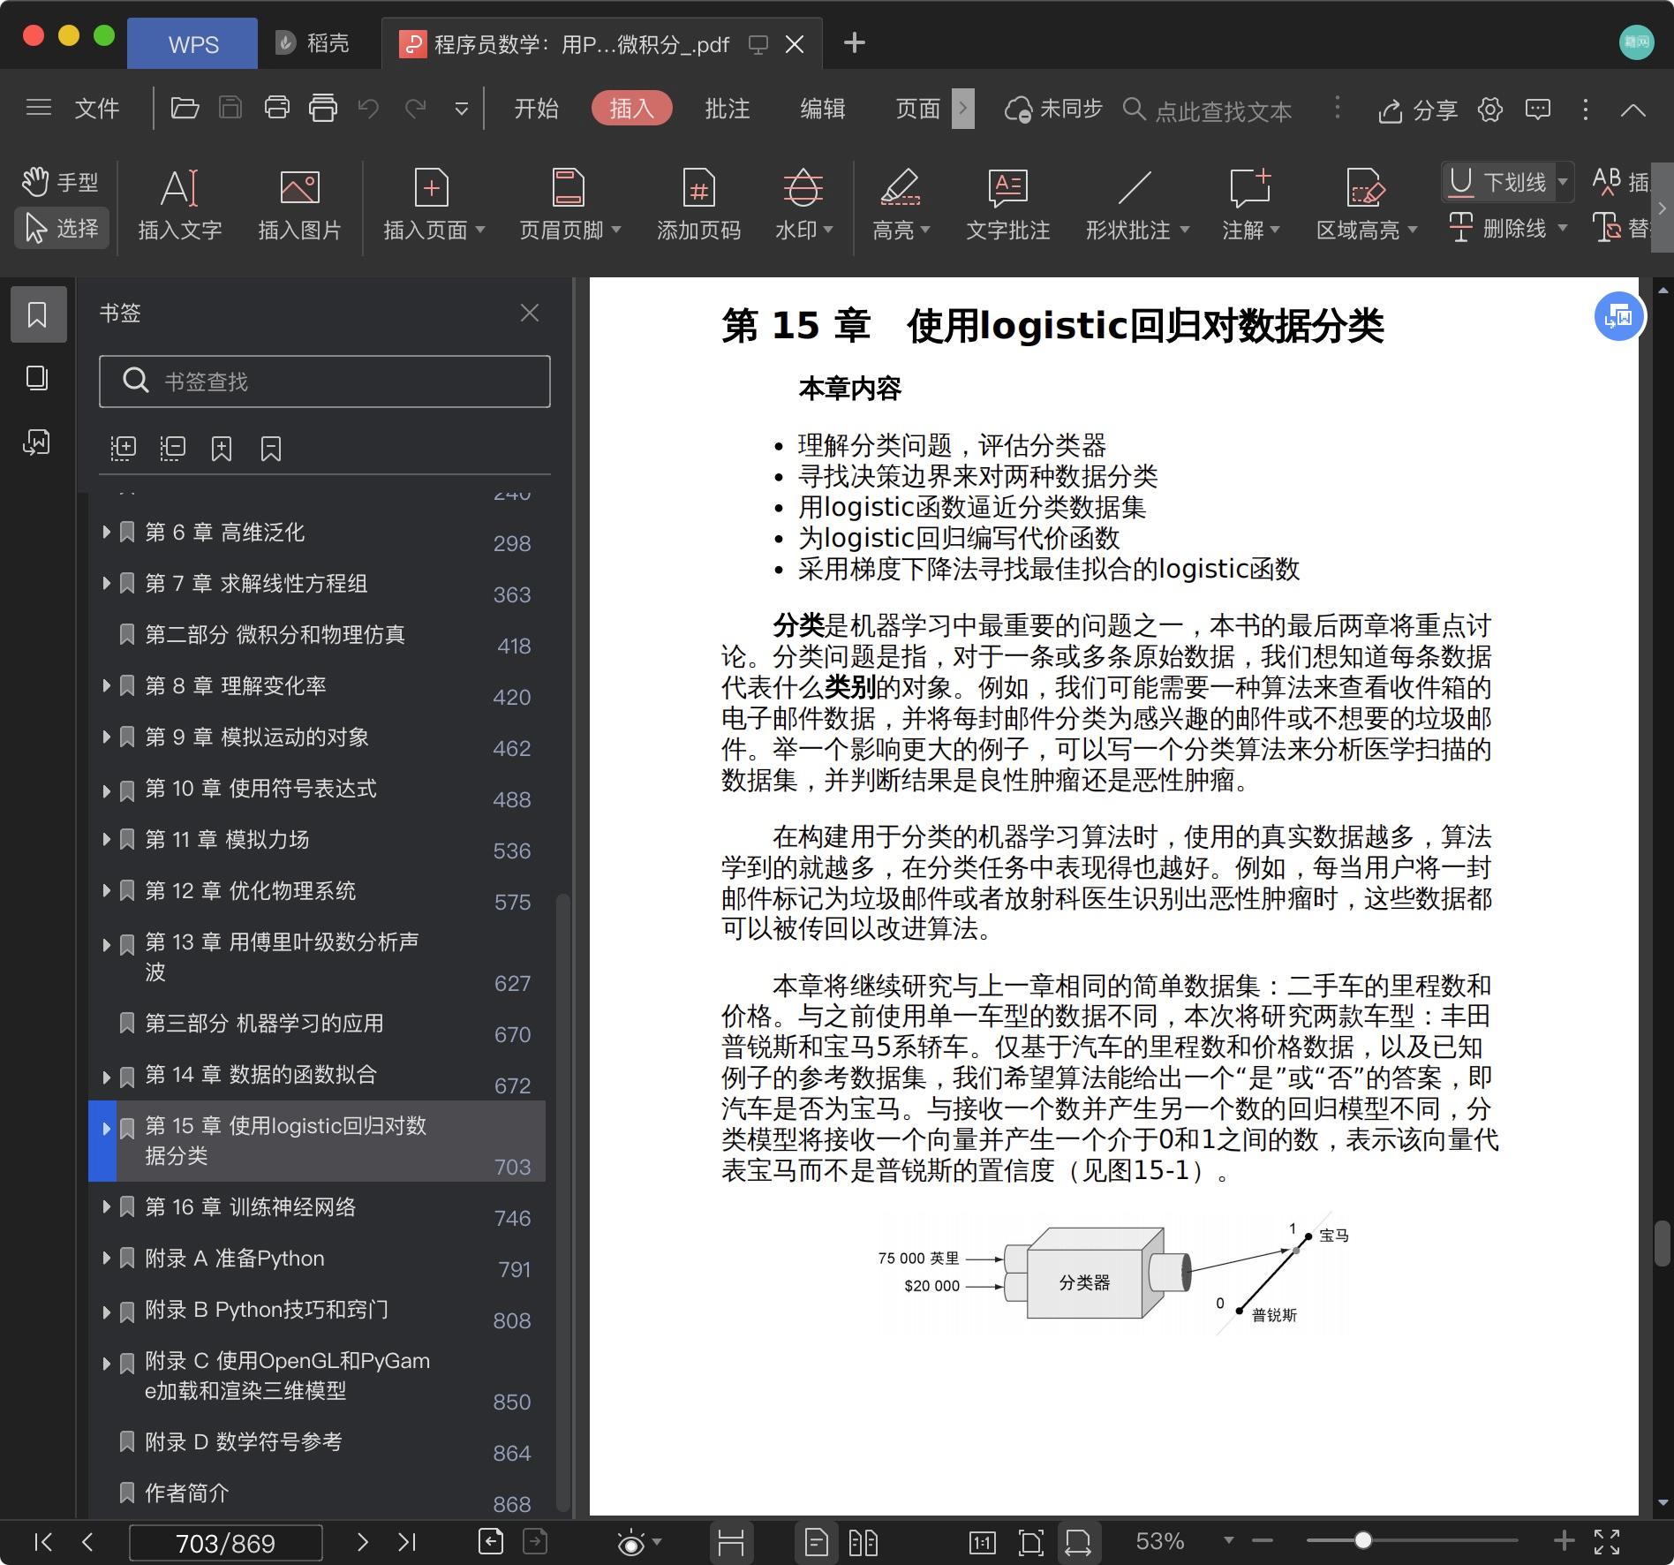Expand Chapter 10 bookmark
Image resolution: width=1674 pixels, height=1565 pixels.
[106, 790]
